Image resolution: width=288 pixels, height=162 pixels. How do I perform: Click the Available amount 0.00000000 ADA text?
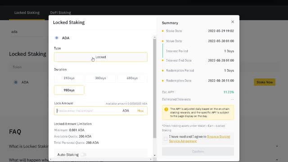[x=126, y=104]
